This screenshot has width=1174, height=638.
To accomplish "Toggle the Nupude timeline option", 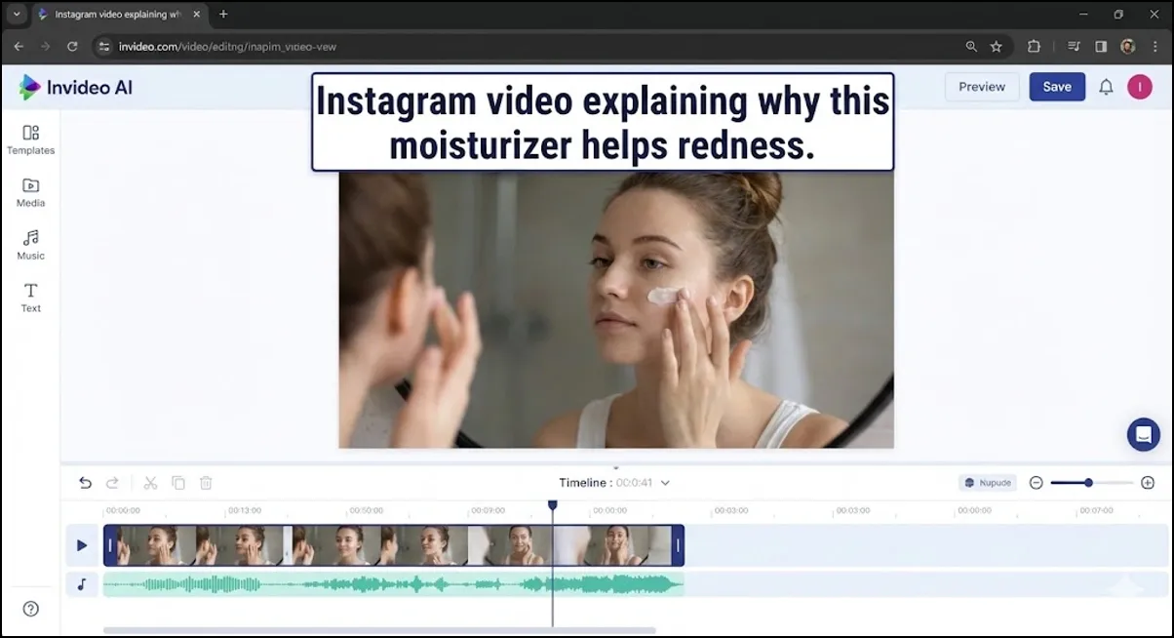I will (988, 482).
